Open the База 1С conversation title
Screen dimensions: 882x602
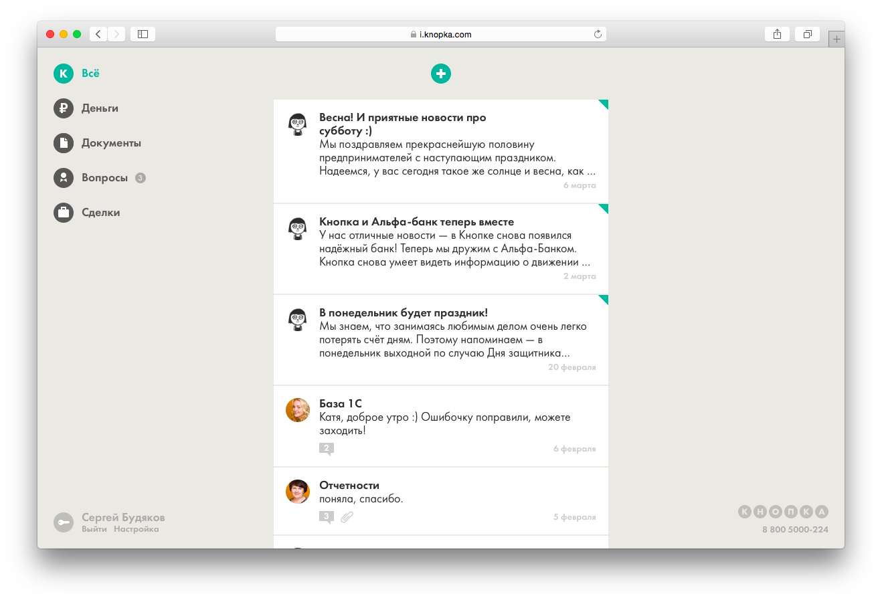[x=341, y=404]
